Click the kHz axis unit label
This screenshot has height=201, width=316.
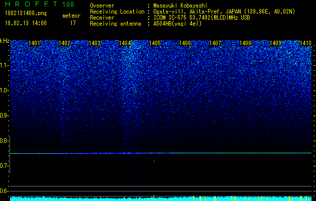(x=5, y=41)
